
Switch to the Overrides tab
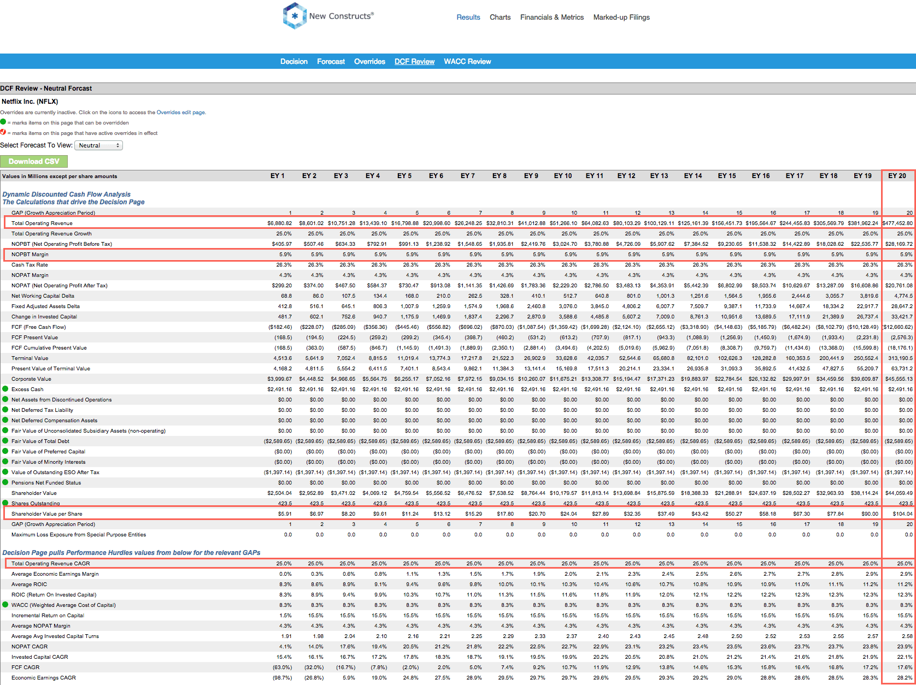(370, 62)
